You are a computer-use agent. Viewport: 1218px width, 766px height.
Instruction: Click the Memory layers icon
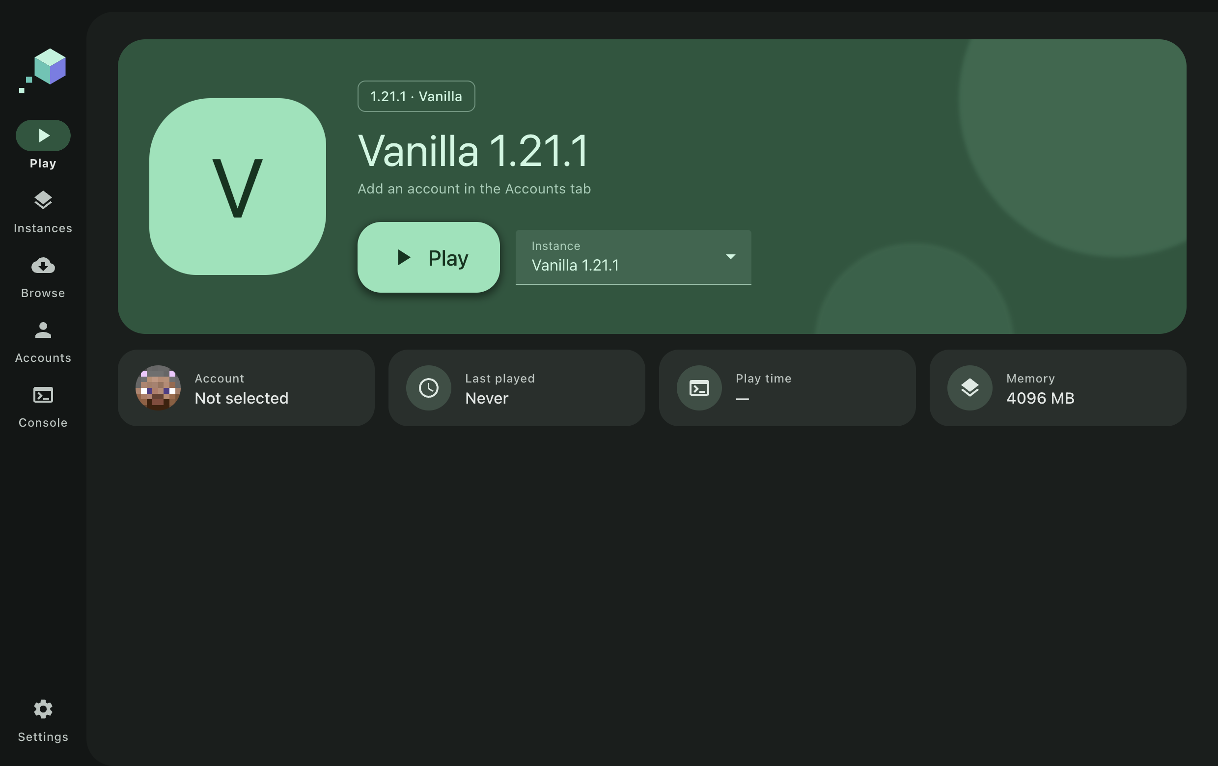(x=969, y=388)
